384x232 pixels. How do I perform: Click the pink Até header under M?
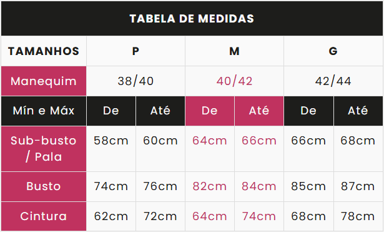click(x=259, y=111)
